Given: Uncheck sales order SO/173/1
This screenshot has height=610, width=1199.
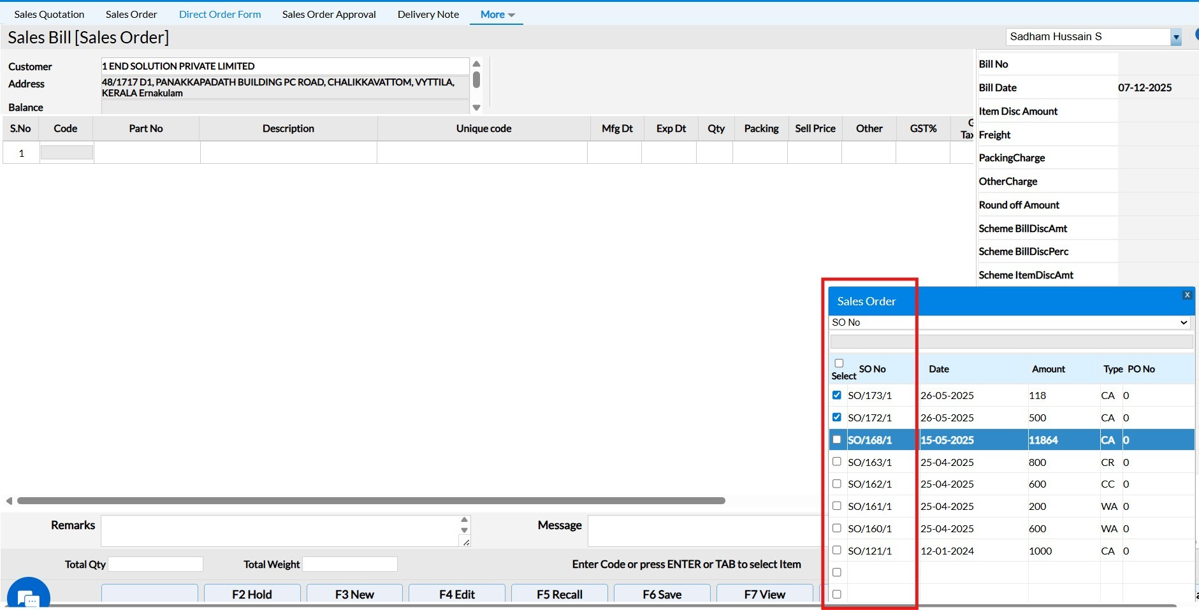Looking at the screenshot, I should pos(837,395).
